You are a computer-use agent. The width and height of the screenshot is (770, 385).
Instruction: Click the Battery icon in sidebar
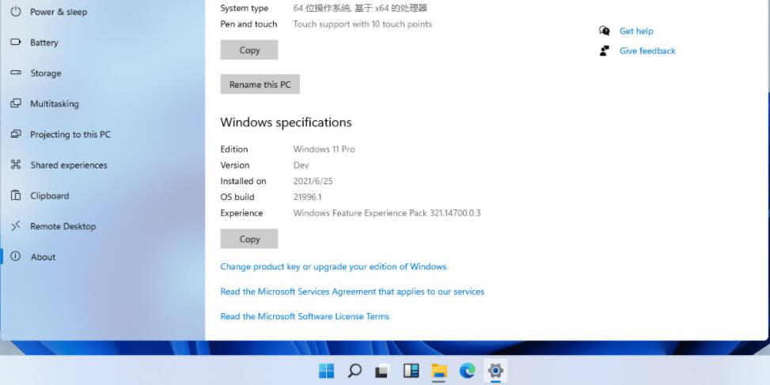[x=16, y=42]
